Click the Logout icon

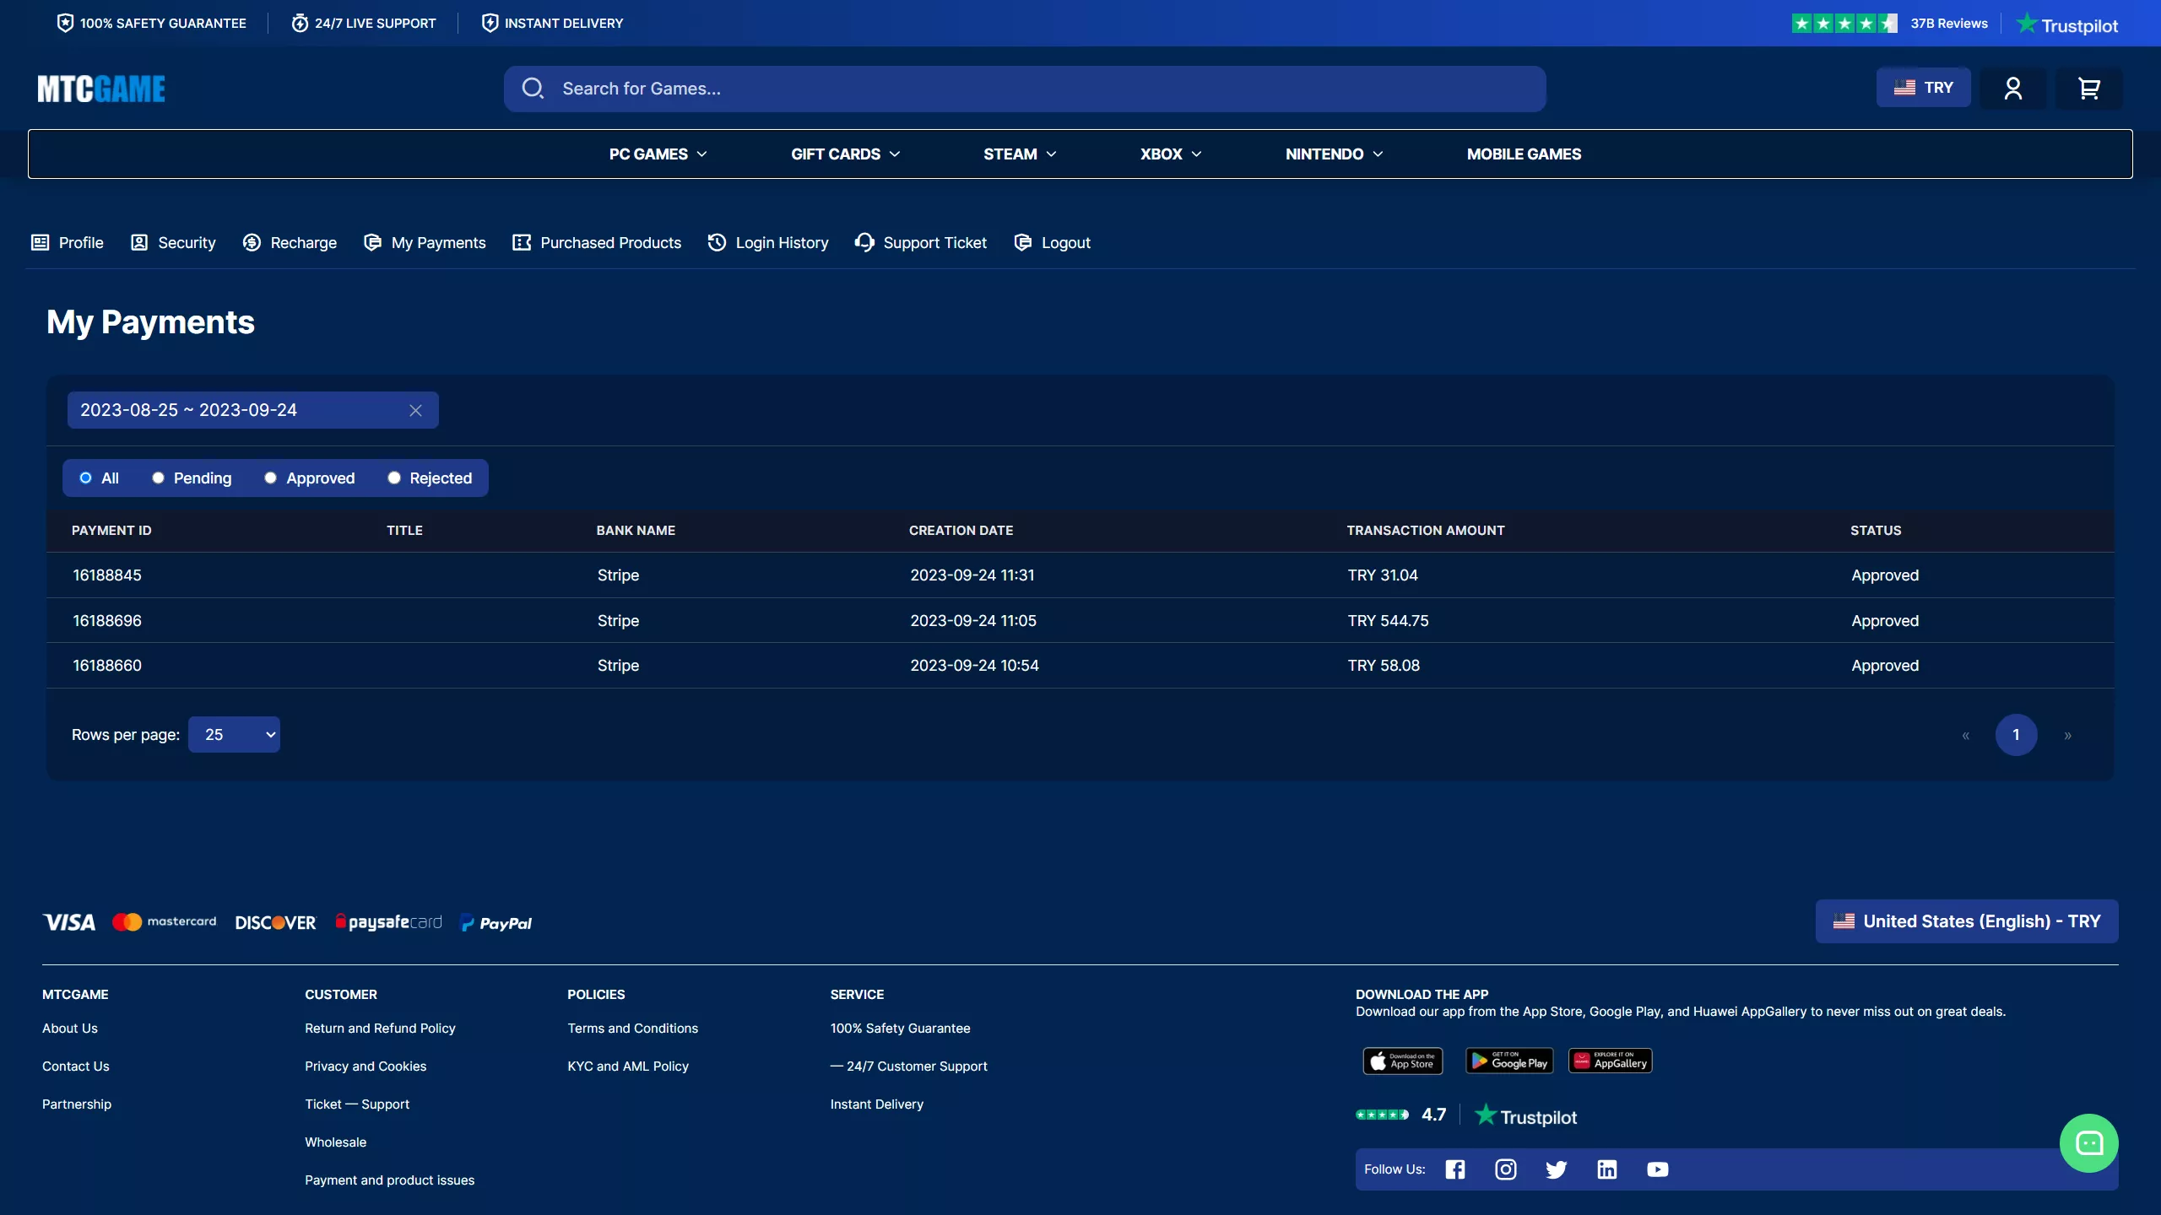tap(1023, 243)
